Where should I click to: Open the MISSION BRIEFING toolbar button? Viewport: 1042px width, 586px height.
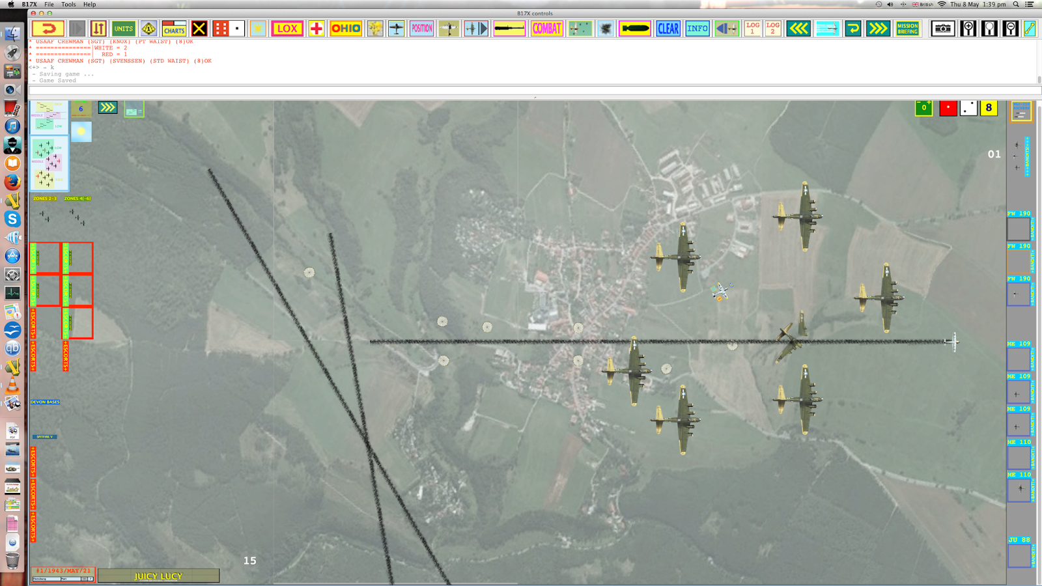click(907, 29)
